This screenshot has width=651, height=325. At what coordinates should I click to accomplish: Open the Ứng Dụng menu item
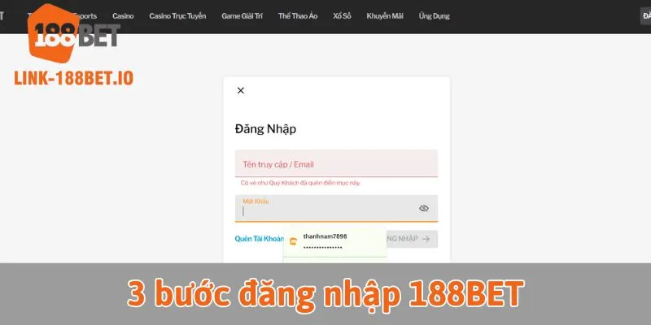point(434,16)
